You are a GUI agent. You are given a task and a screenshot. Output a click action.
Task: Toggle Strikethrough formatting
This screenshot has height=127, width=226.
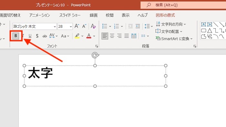[45, 36]
